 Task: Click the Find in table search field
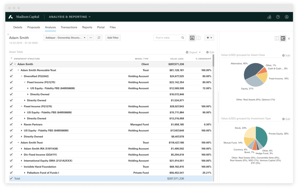point(167,38)
